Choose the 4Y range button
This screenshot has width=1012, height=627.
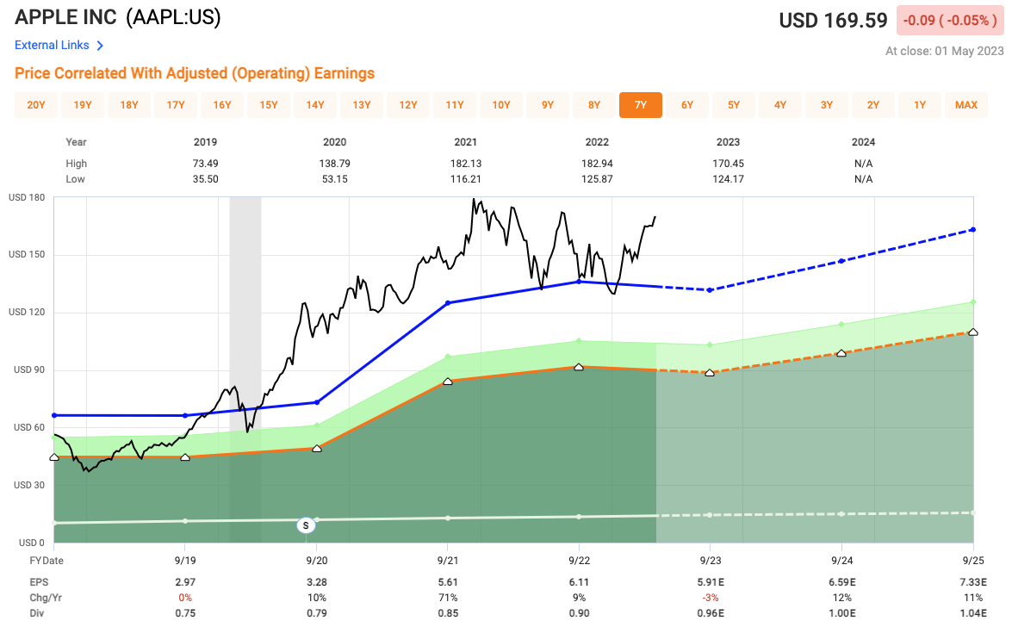click(x=779, y=104)
